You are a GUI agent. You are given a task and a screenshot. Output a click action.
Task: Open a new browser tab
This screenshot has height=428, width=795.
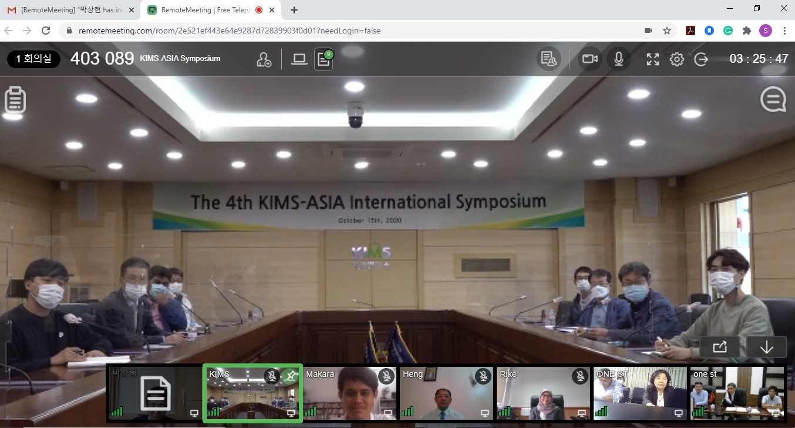(x=294, y=10)
